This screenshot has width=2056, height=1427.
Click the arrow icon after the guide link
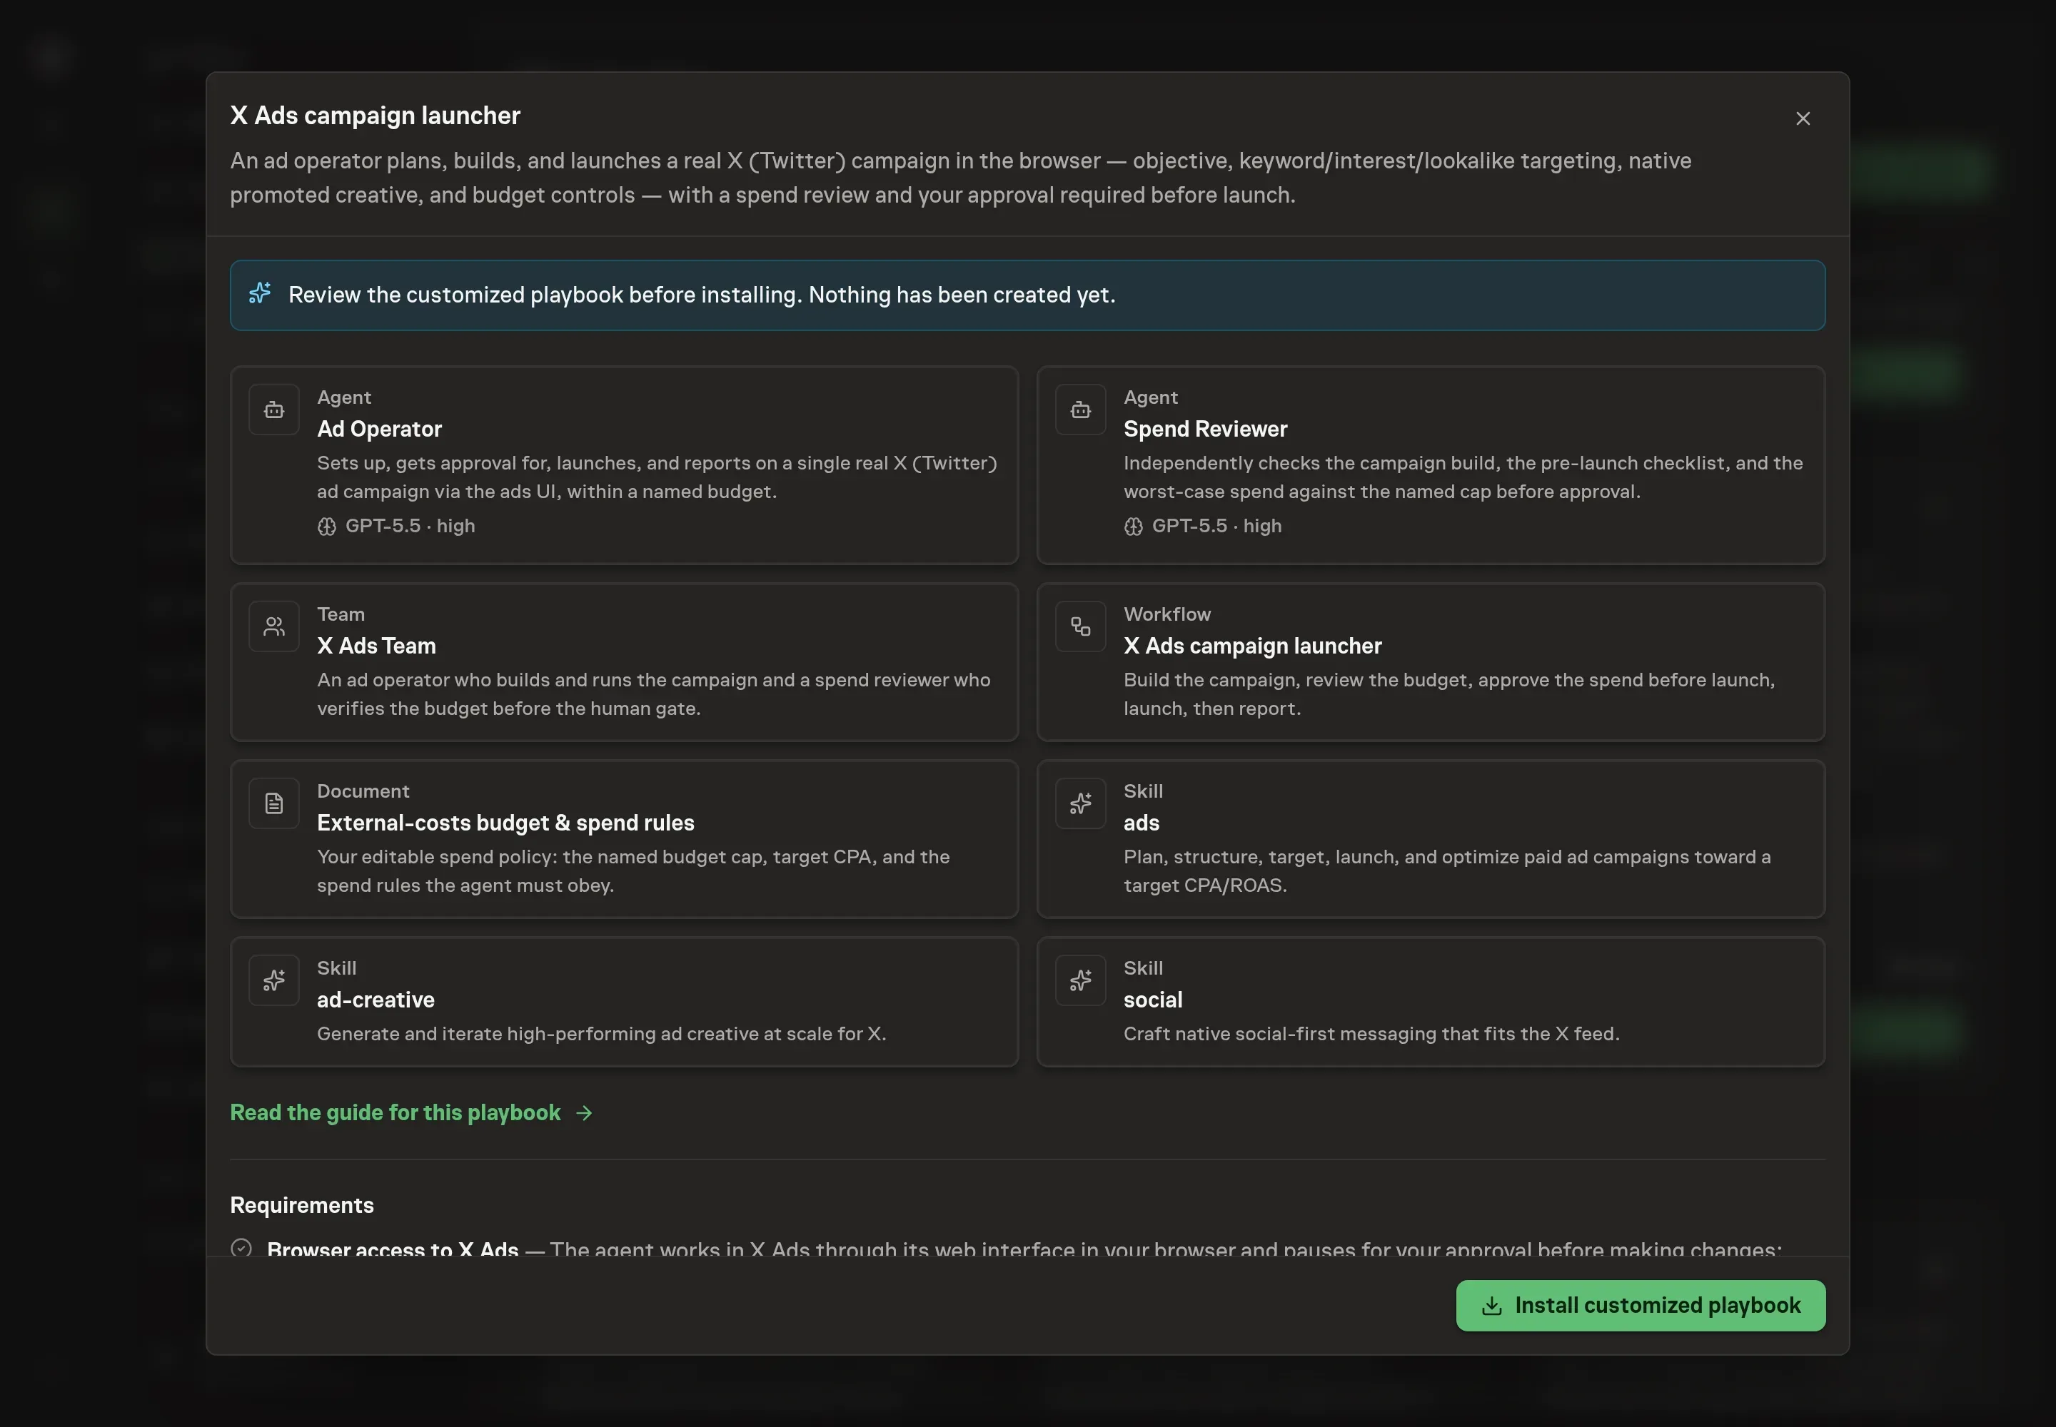584,1112
